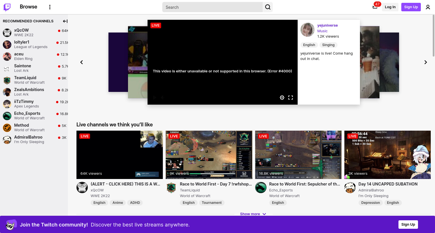Open Method avatar in sidebar
435x233 pixels.
point(7,128)
